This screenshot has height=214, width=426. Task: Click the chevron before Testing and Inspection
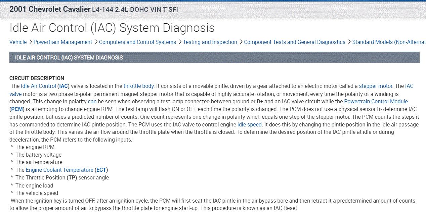point(180,42)
